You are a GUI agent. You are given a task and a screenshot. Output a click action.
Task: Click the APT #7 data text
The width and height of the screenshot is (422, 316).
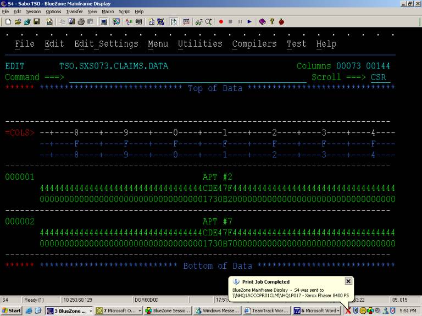pyautogui.click(x=218, y=222)
